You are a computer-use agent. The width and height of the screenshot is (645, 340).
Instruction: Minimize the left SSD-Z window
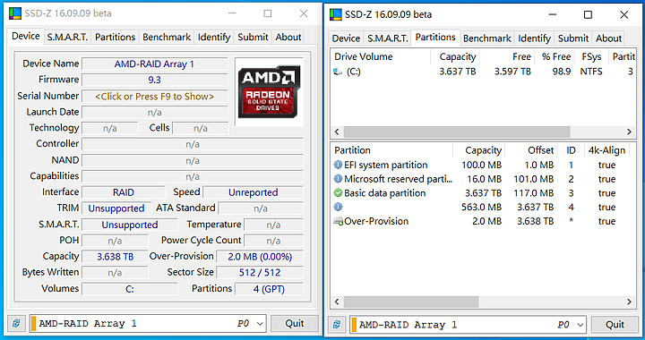tap(232, 13)
